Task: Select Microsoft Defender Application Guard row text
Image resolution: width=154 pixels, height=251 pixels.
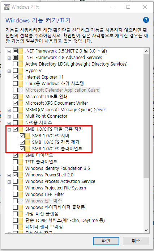Action: click(62, 90)
